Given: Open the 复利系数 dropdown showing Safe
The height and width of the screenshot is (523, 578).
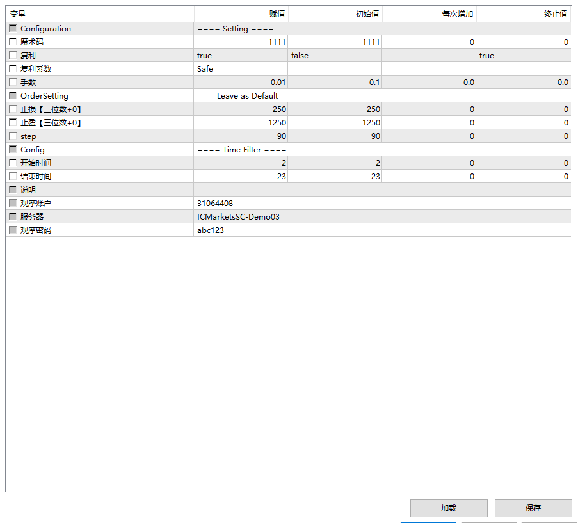Looking at the screenshot, I should [x=241, y=68].
